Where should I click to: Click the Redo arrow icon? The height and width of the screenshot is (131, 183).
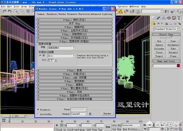click(x=10, y=11)
